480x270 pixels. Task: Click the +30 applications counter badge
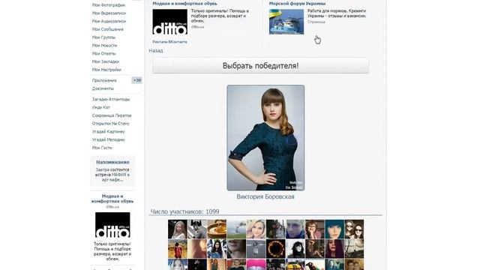[137, 80]
